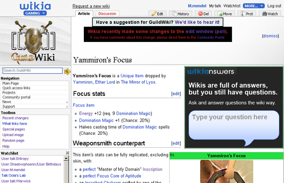Viewport: 284px width, 183px height.
Task: Open User:Shadowphoenix/User Birthdays entry
Action: tap(31, 164)
